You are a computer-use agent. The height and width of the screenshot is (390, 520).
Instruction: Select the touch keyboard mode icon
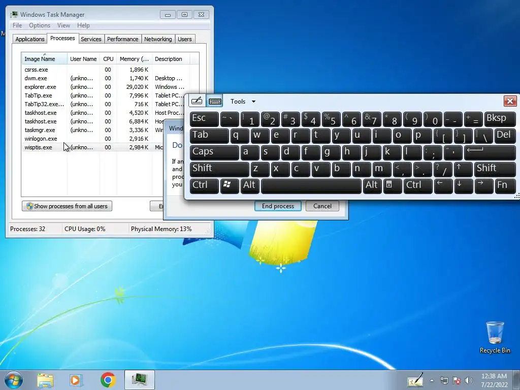[215, 101]
